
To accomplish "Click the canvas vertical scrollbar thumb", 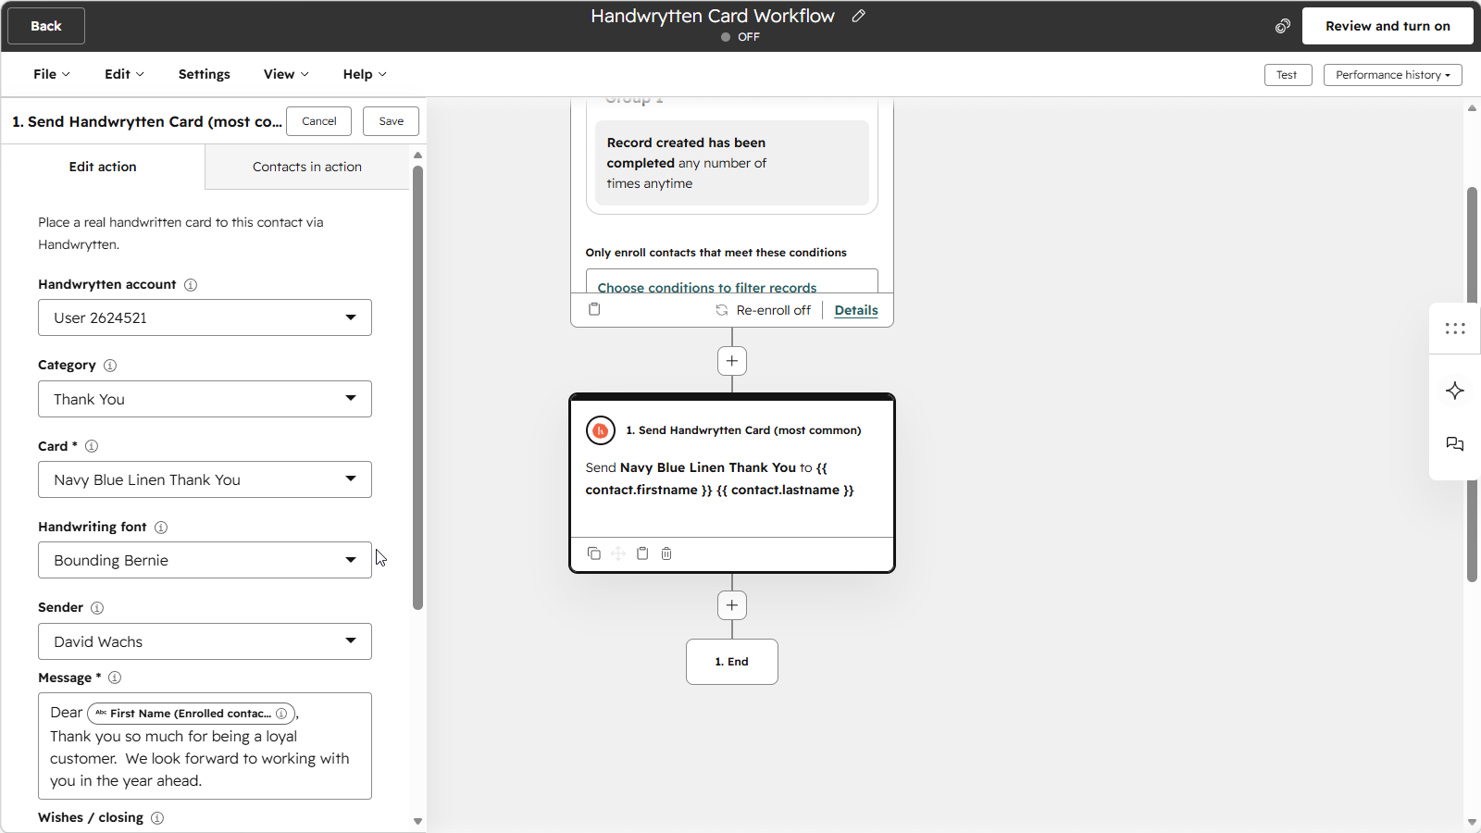I will pyautogui.click(x=1472, y=384).
